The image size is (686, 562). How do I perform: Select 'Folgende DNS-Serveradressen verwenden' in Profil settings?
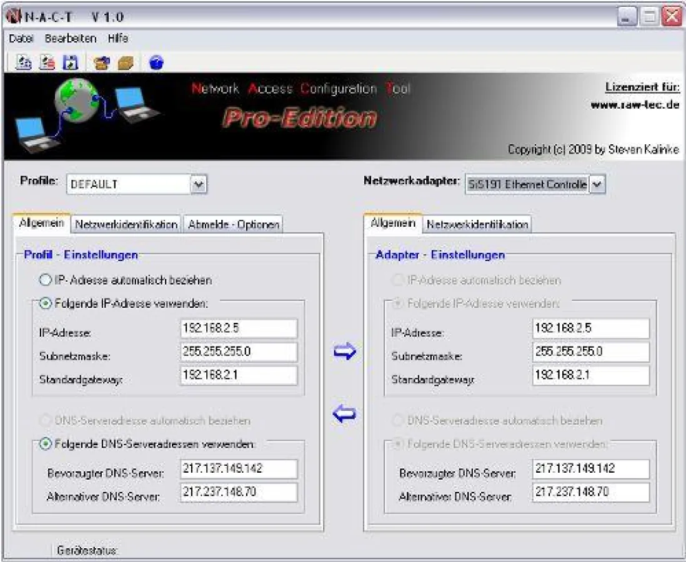click(46, 444)
